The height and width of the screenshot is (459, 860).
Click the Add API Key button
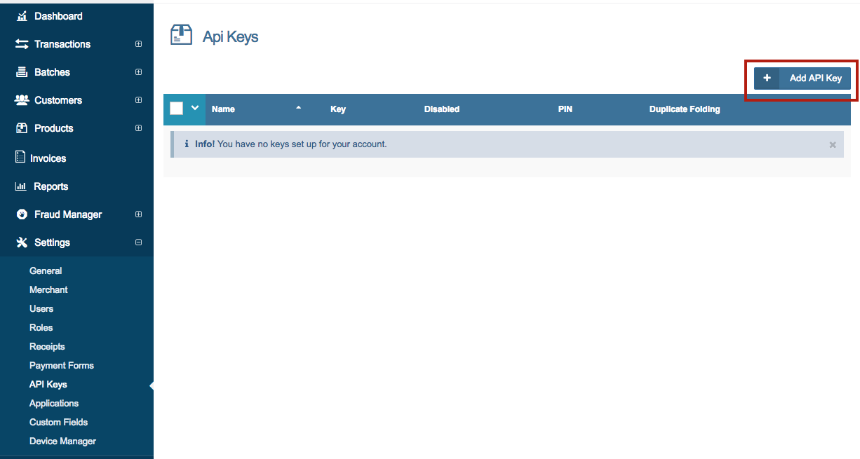pyautogui.click(x=802, y=78)
